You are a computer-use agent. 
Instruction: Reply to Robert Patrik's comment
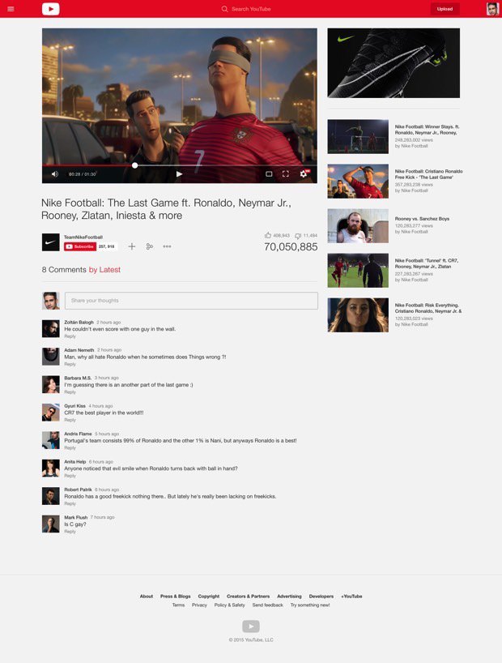pyautogui.click(x=70, y=503)
